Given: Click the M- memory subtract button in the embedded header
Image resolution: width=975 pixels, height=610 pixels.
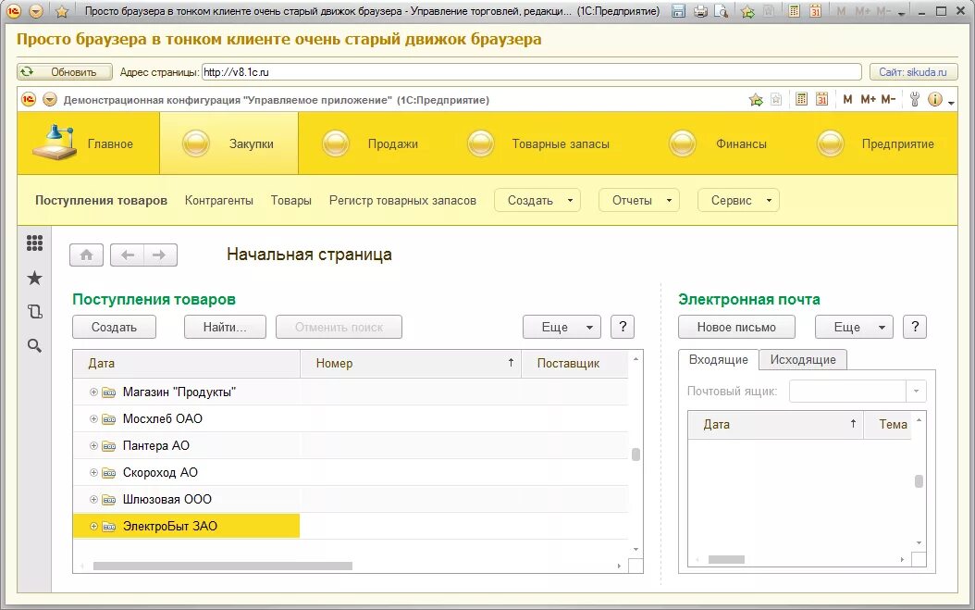Looking at the screenshot, I should click(889, 100).
